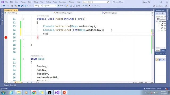Click the PowerPoint icon in the taskbar
The image size is (170, 95).
click(x=65, y=93)
